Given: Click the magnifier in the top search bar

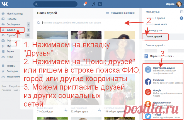Looking at the screenshot, I should click(x=36, y=4).
